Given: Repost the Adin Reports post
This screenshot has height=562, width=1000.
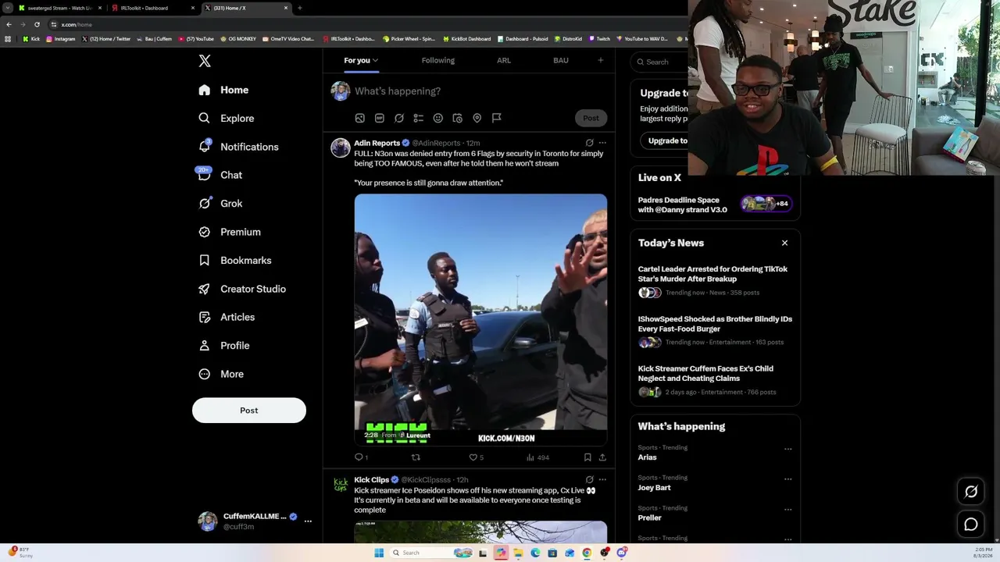Looking at the screenshot, I should click(416, 457).
